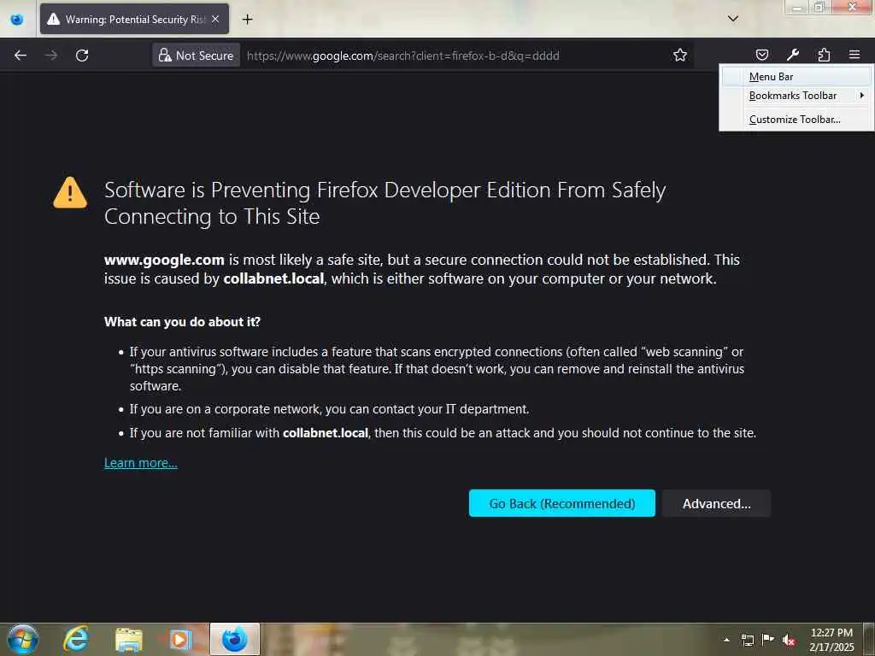Screen dimensions: 875x656
Task: Click the network status tray icon
Action: (747, 640)
